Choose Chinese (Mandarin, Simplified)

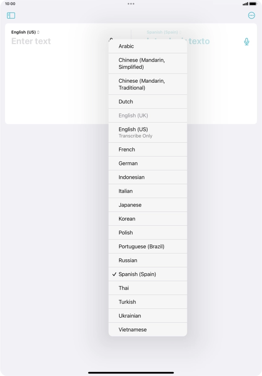[148, 63]
